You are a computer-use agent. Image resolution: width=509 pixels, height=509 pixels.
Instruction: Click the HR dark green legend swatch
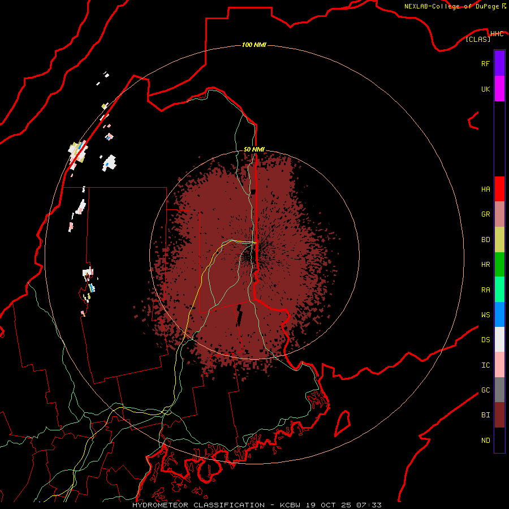(499, 265)
